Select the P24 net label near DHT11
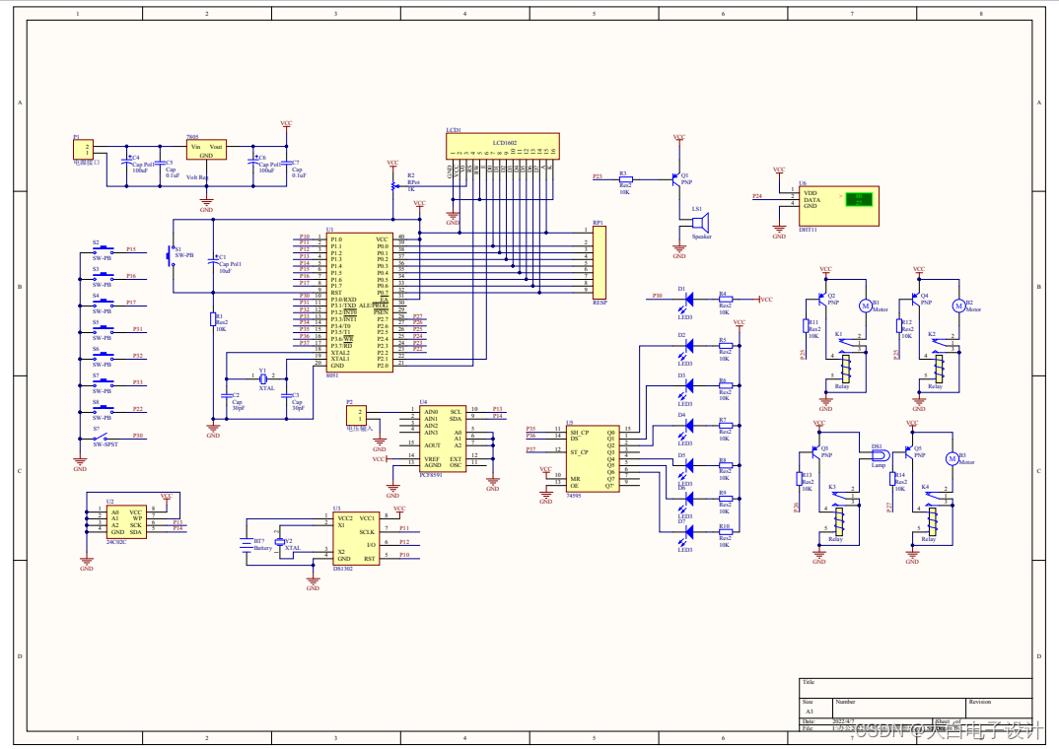 tap(757, 196)
